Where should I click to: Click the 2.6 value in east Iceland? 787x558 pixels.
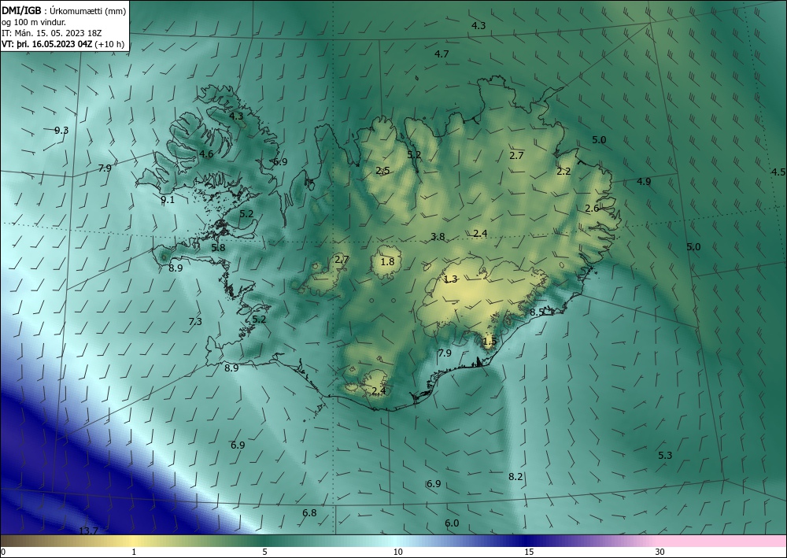pos(592,209)
